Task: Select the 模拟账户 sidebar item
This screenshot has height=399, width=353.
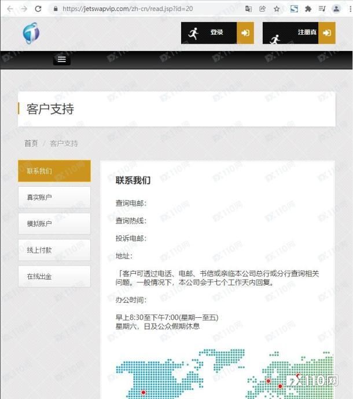Action: pos(54,224)
